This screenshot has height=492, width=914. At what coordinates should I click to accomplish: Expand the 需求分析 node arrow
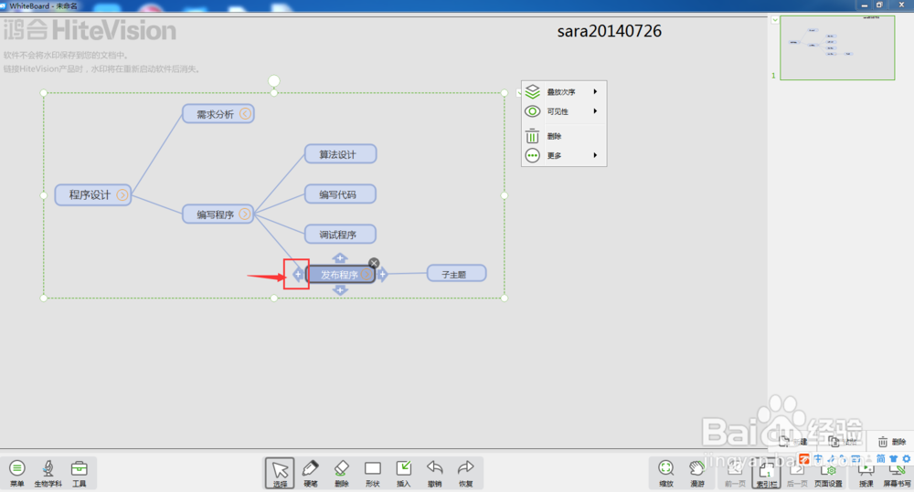[245, 113]
